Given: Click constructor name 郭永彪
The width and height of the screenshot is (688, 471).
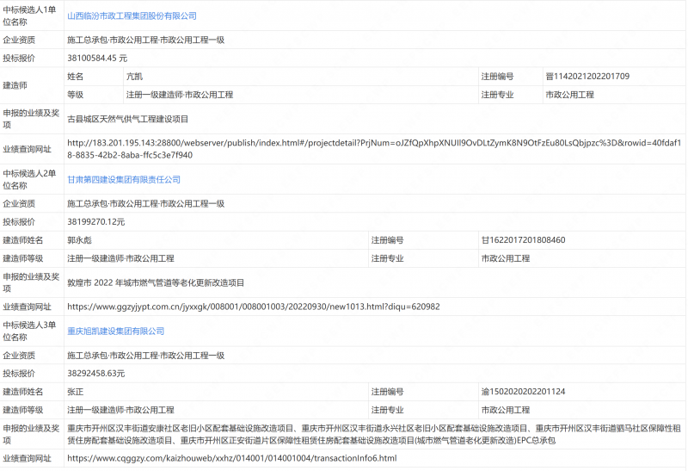Looking at the screenshot, I should click(x=79, y=240).
